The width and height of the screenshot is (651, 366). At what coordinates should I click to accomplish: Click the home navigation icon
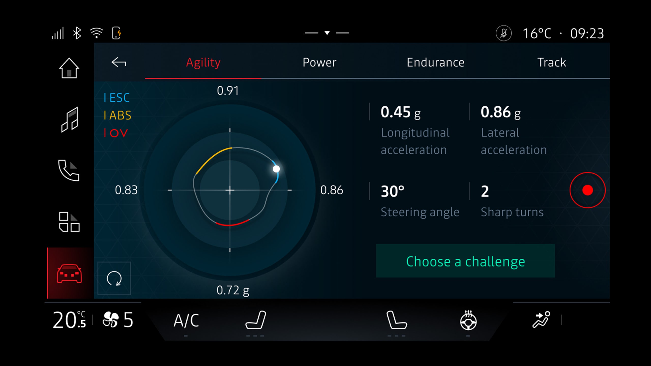click(69, 69)
